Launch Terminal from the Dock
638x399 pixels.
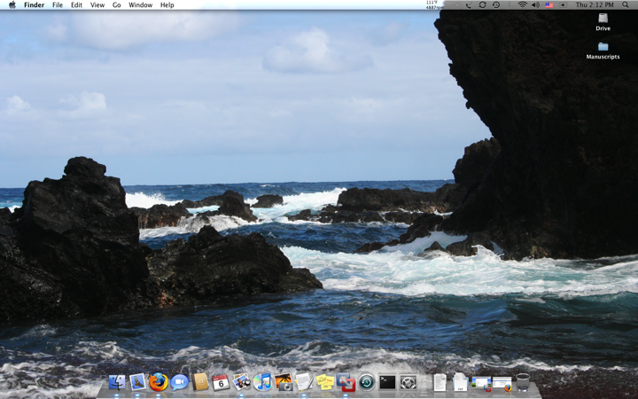387,382
